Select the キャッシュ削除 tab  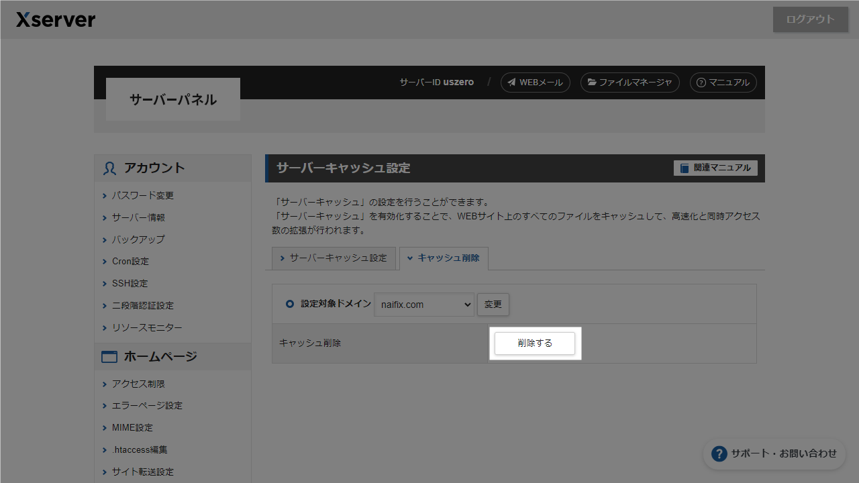click(x=444, y=258)
